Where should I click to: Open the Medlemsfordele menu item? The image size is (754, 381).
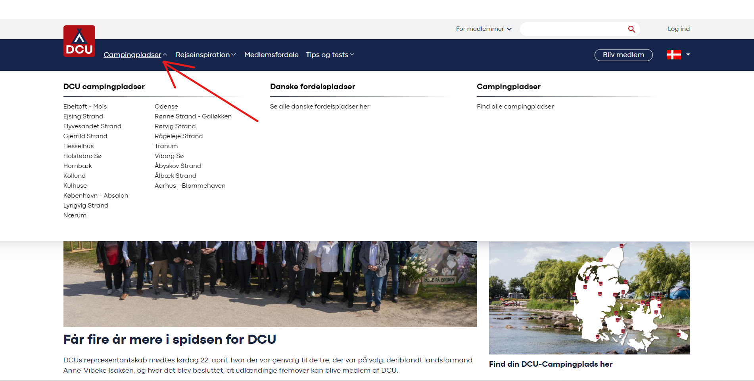tap(271, 55)
